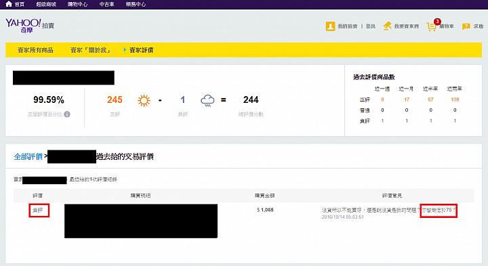Screen dimensions: 488x266
Task: Click the question-mark help bubble icon
Action: pyautogui.click(x=466, y=26)
